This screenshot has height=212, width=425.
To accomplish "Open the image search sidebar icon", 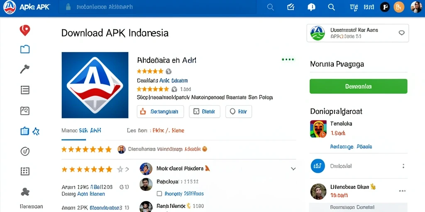I will tap(25, 111).
